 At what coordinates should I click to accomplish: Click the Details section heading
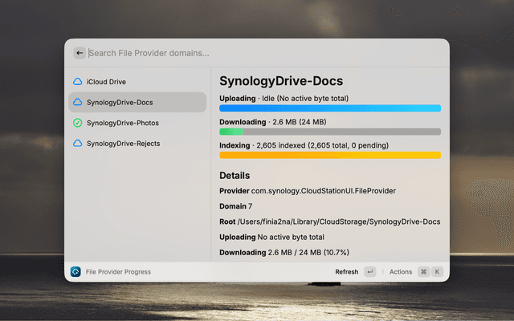[235, 176]
